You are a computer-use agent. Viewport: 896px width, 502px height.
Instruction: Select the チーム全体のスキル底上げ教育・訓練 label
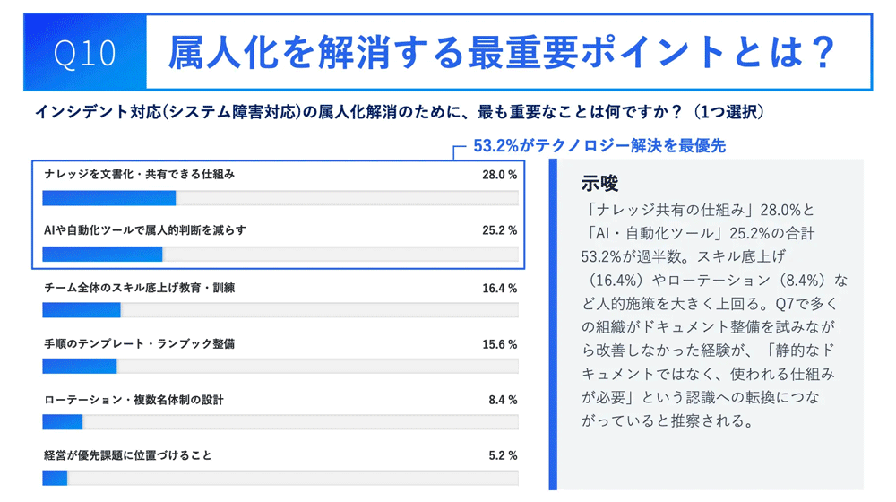[139, 289]
